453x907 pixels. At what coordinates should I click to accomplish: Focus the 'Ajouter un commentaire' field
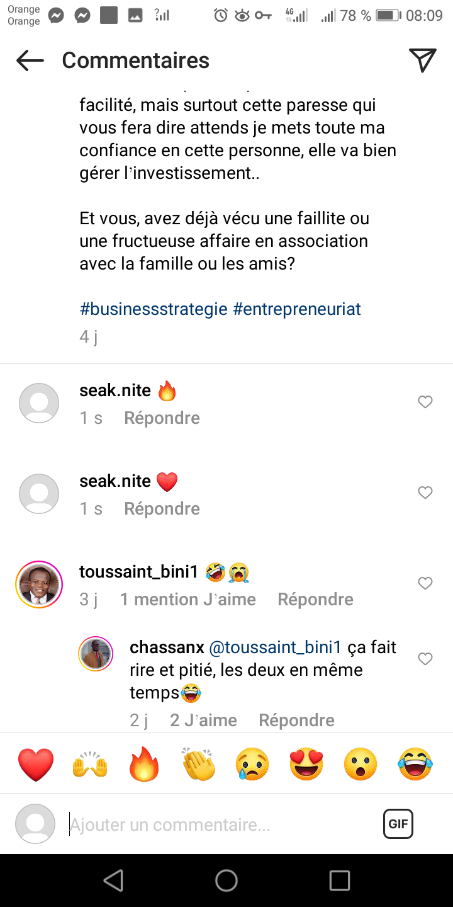tap(220, 824)
